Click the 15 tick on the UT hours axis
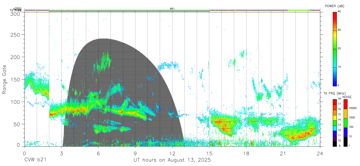Image resolution: width=360 pixels, height=166 pixels. pos(209,153)
